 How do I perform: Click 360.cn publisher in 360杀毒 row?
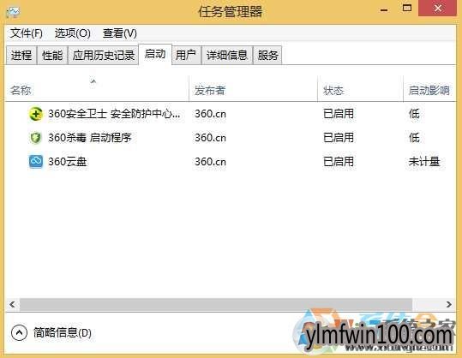[210, 138]
